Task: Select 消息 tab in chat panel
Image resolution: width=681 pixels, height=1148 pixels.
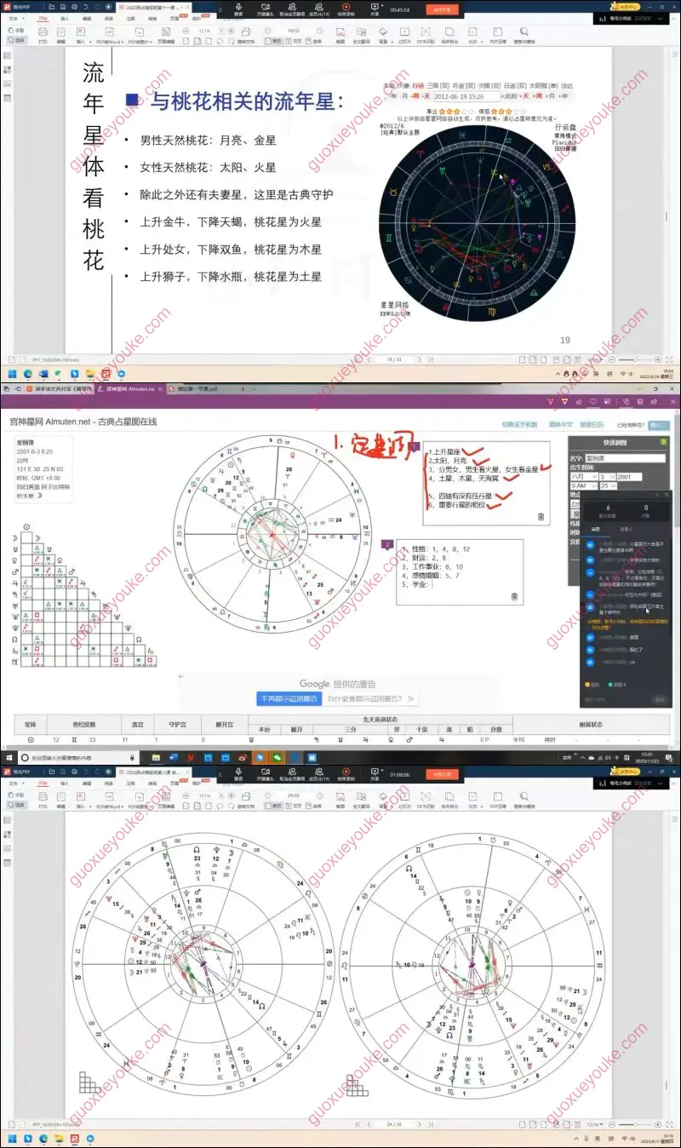Action: point(596,528)
